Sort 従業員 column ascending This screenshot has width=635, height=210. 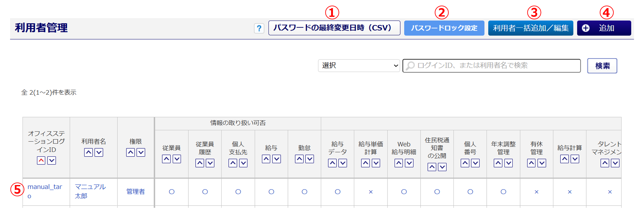click(x=166, y=159)
